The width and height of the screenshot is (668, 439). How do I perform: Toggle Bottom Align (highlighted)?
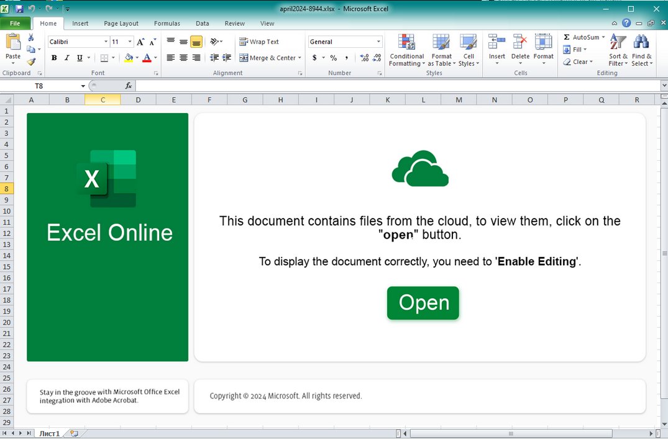[196, 42]
